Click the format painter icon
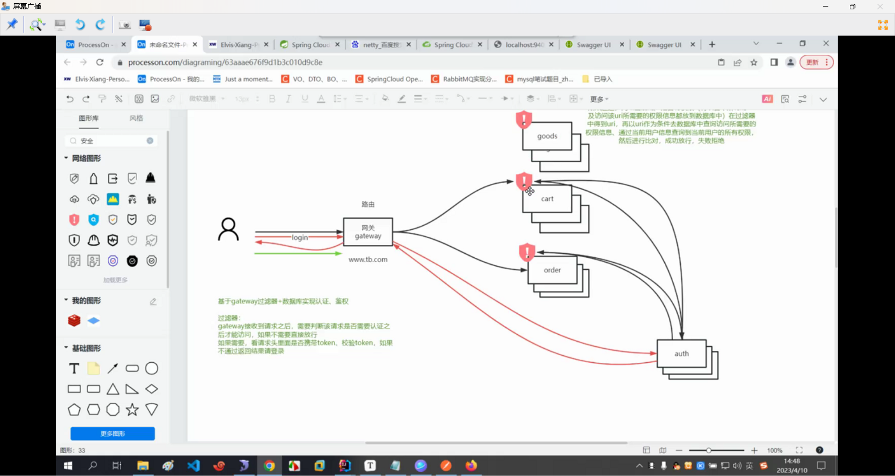The height and width of the screenshot is (476, 895). 102,99
